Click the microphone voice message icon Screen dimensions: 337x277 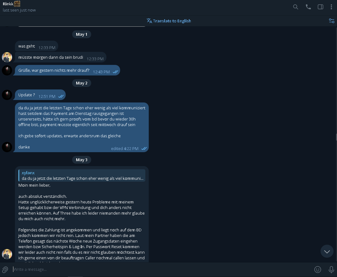331,270
